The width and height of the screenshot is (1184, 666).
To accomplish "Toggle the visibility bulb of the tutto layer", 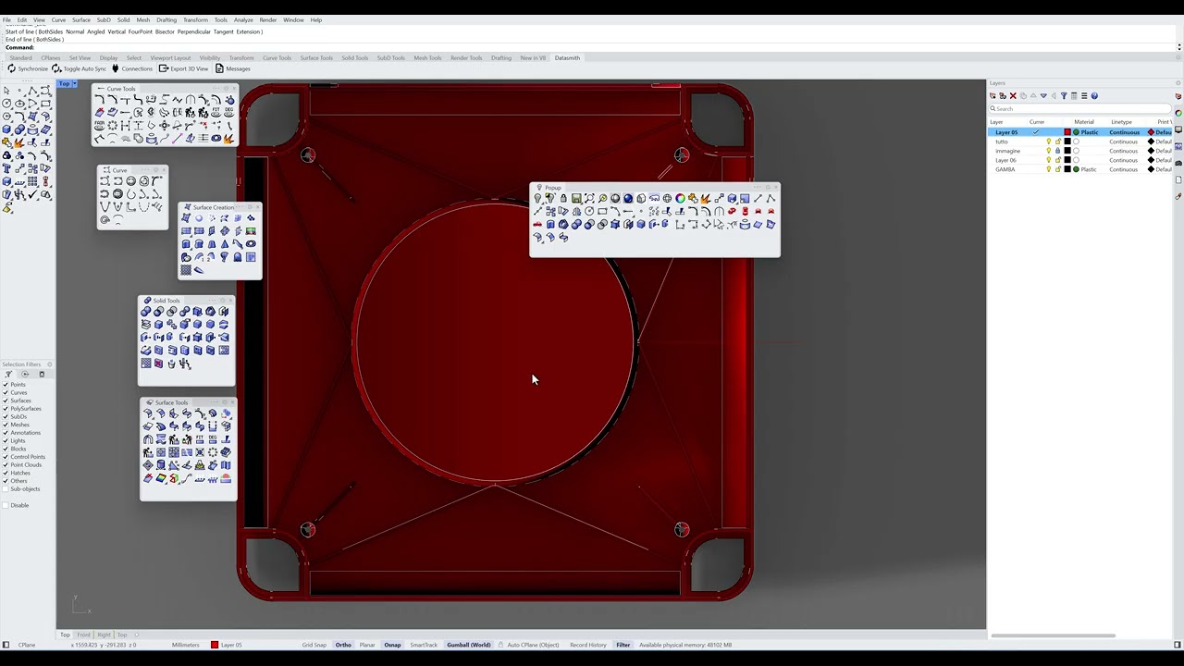I will tap(1049, 142).
